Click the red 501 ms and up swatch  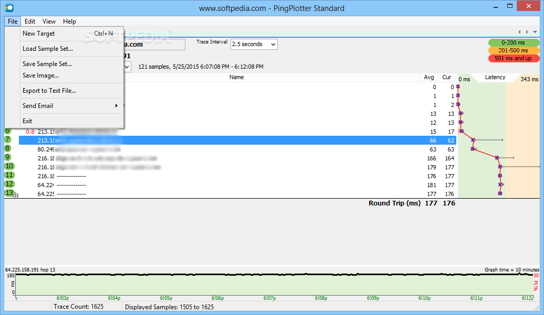514,59
